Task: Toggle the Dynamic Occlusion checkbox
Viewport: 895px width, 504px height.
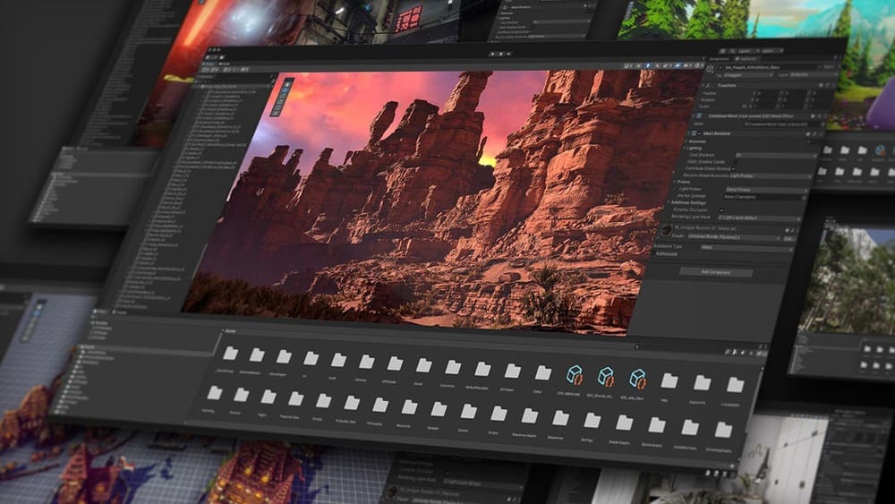Action: pyautogui.click(x=721, y=209)
